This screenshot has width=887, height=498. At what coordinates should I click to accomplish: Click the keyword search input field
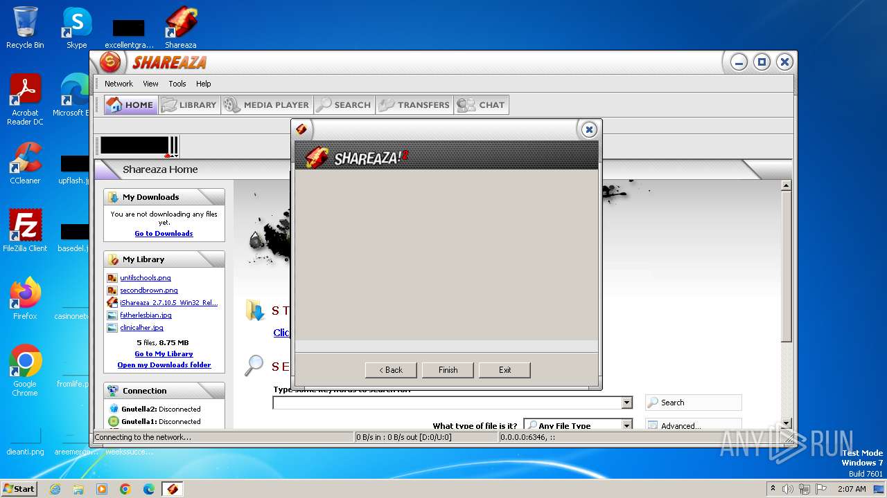[x=447, y=403]
